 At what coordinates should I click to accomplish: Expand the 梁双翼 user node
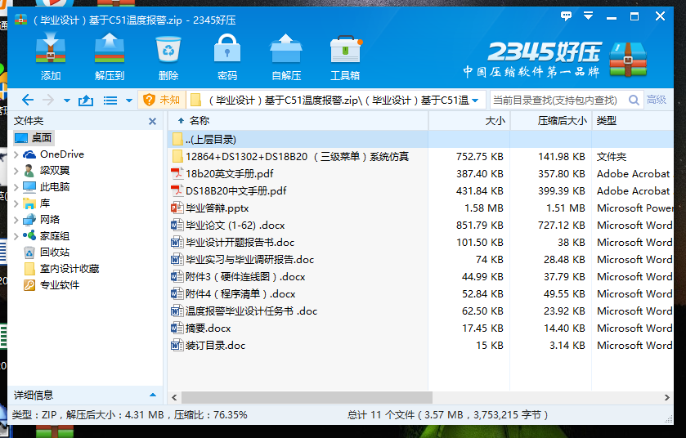click(x=16, y=171)
